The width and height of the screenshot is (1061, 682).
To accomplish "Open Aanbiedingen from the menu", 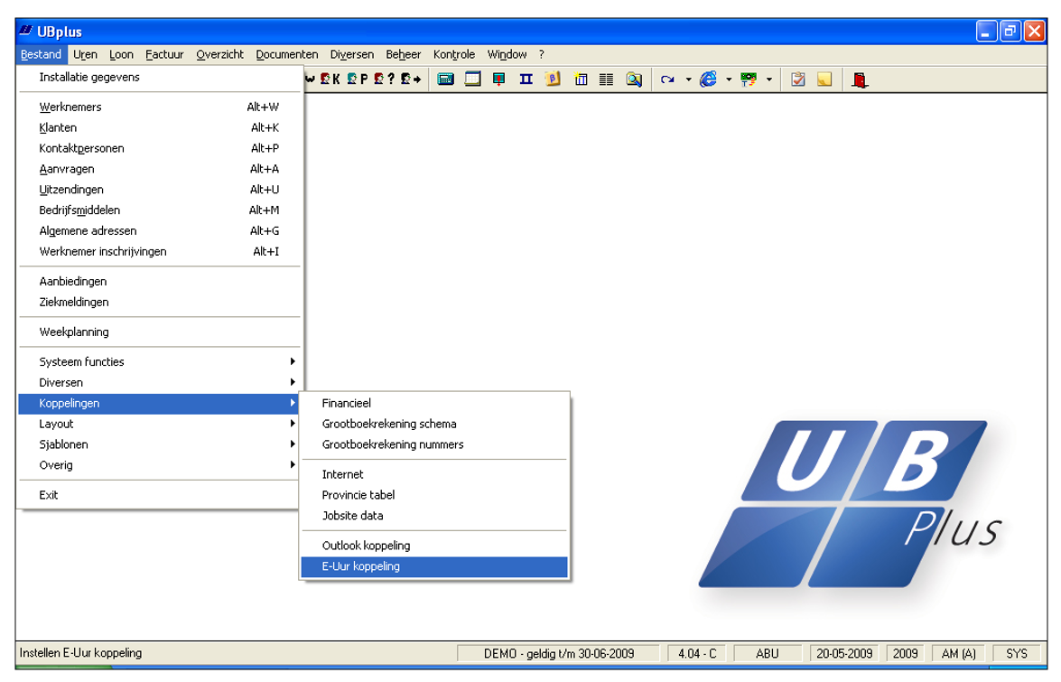I will point(159,281).
